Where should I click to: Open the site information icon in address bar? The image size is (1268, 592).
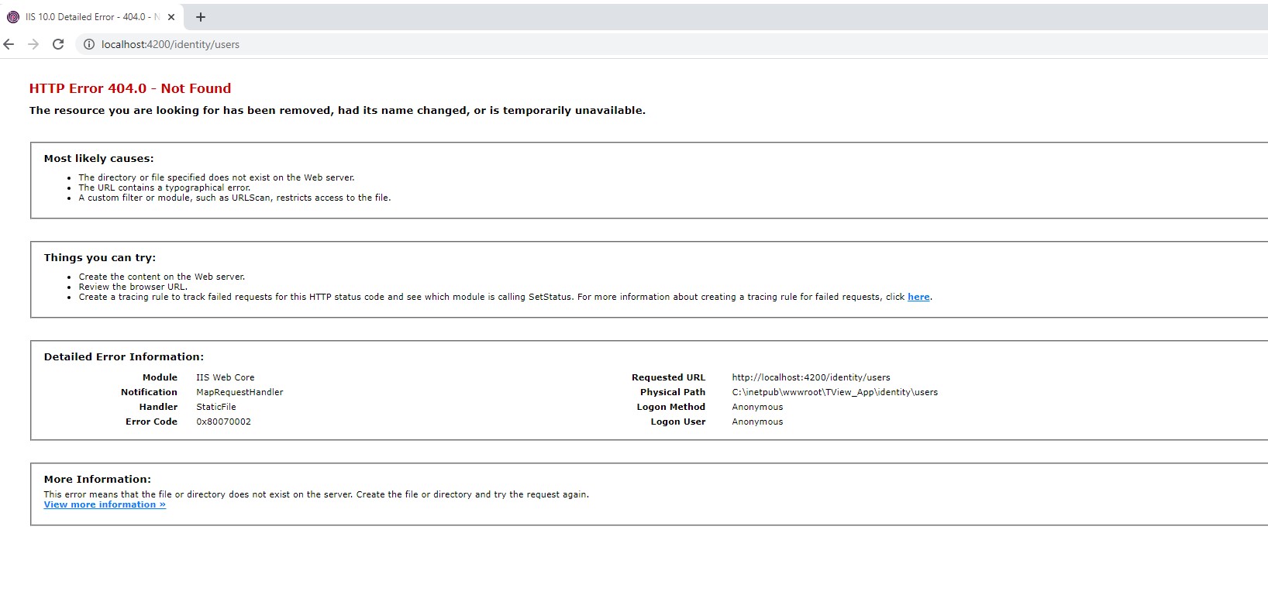(x=89, y=44)
